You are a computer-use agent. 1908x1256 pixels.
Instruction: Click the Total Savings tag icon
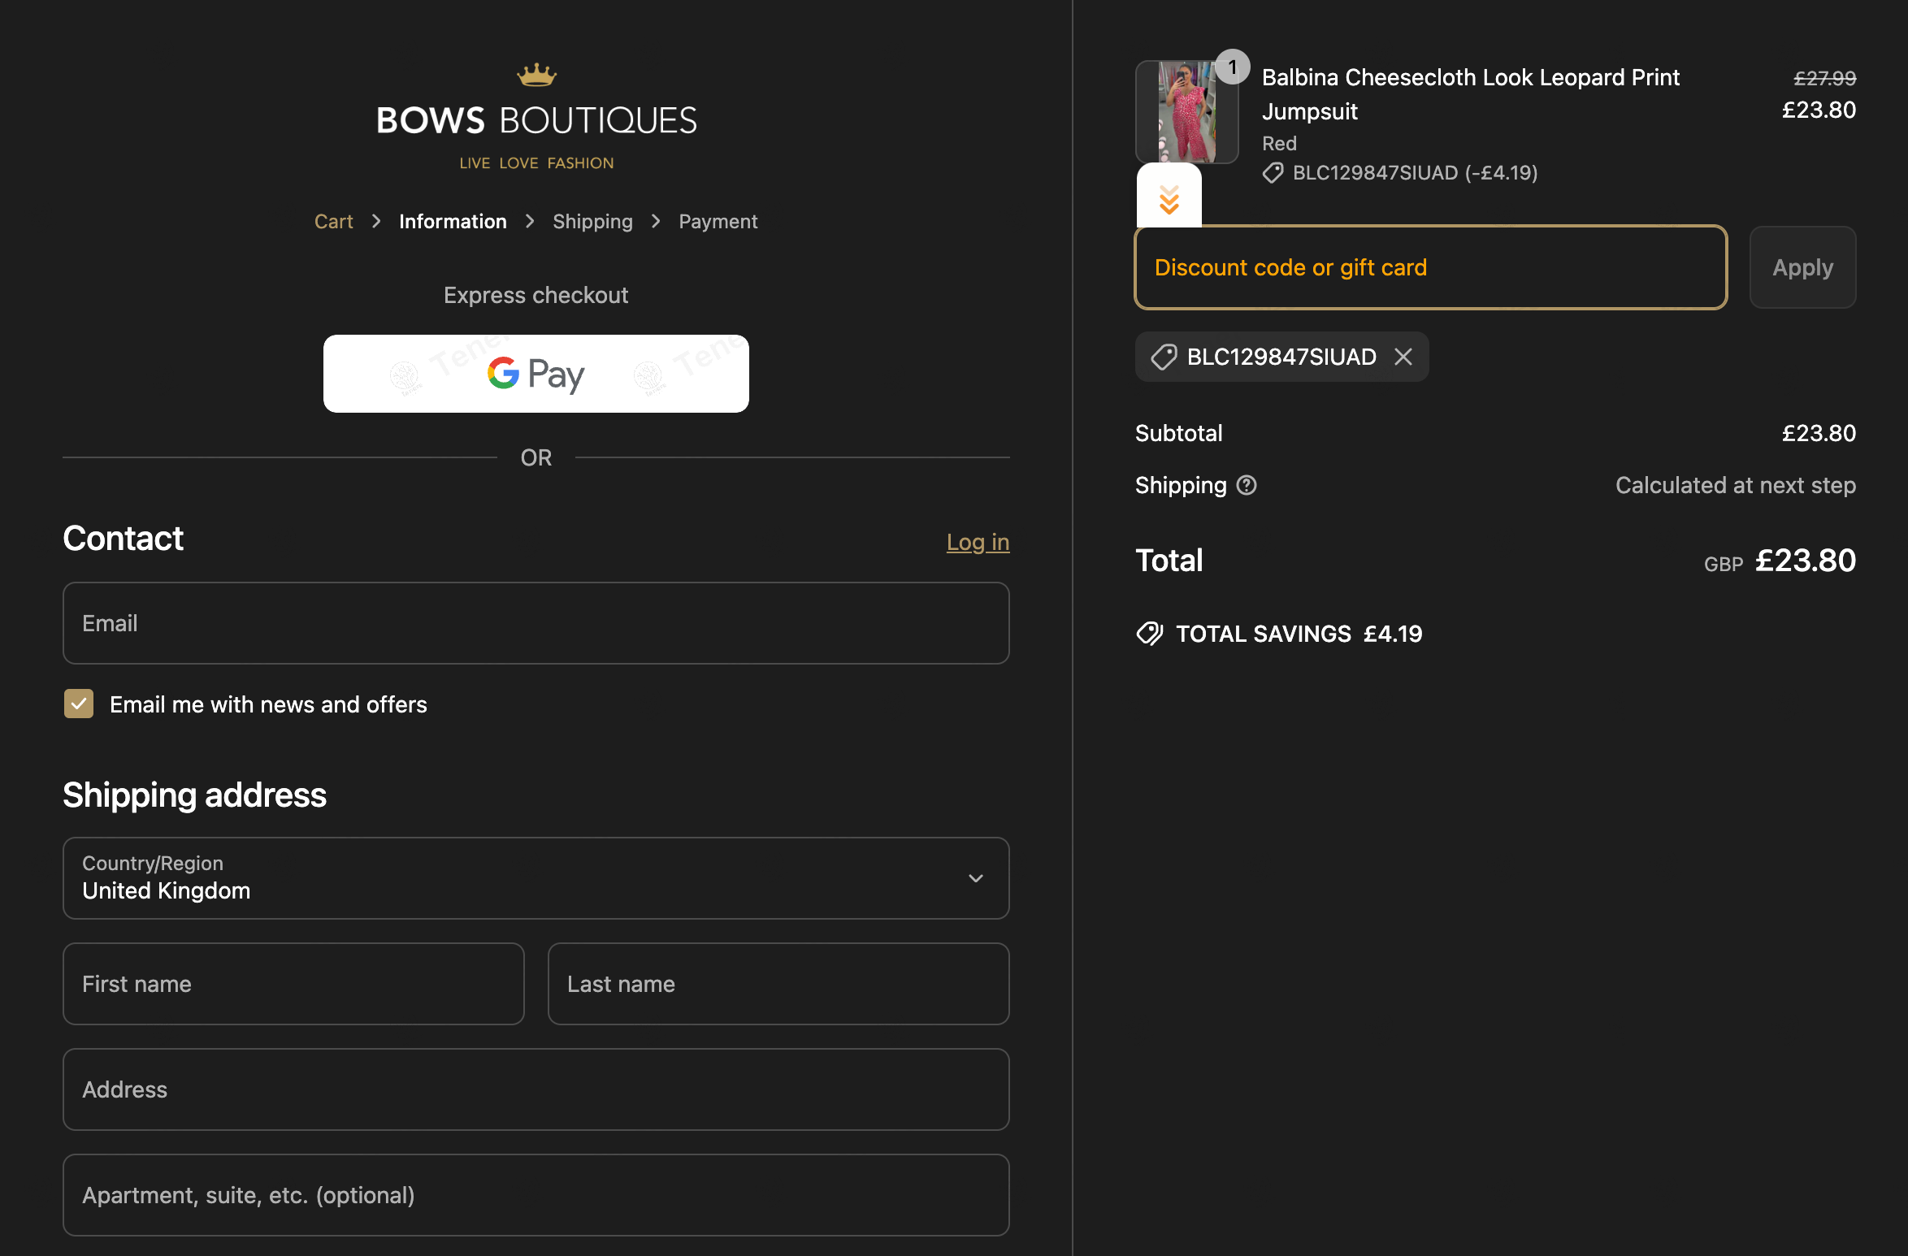[x=1150, y=634]
